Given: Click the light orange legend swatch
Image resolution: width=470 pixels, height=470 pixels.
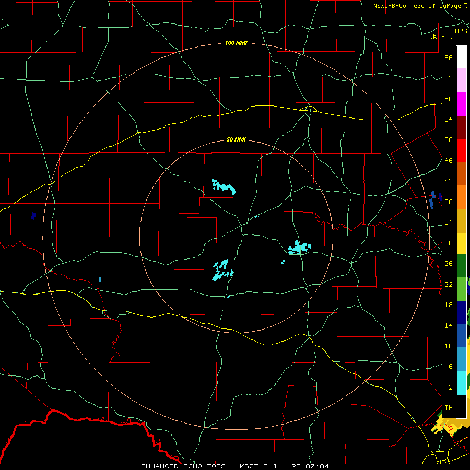Looking at the screenshot, I should pyautogui.click(x=461, y=197).
